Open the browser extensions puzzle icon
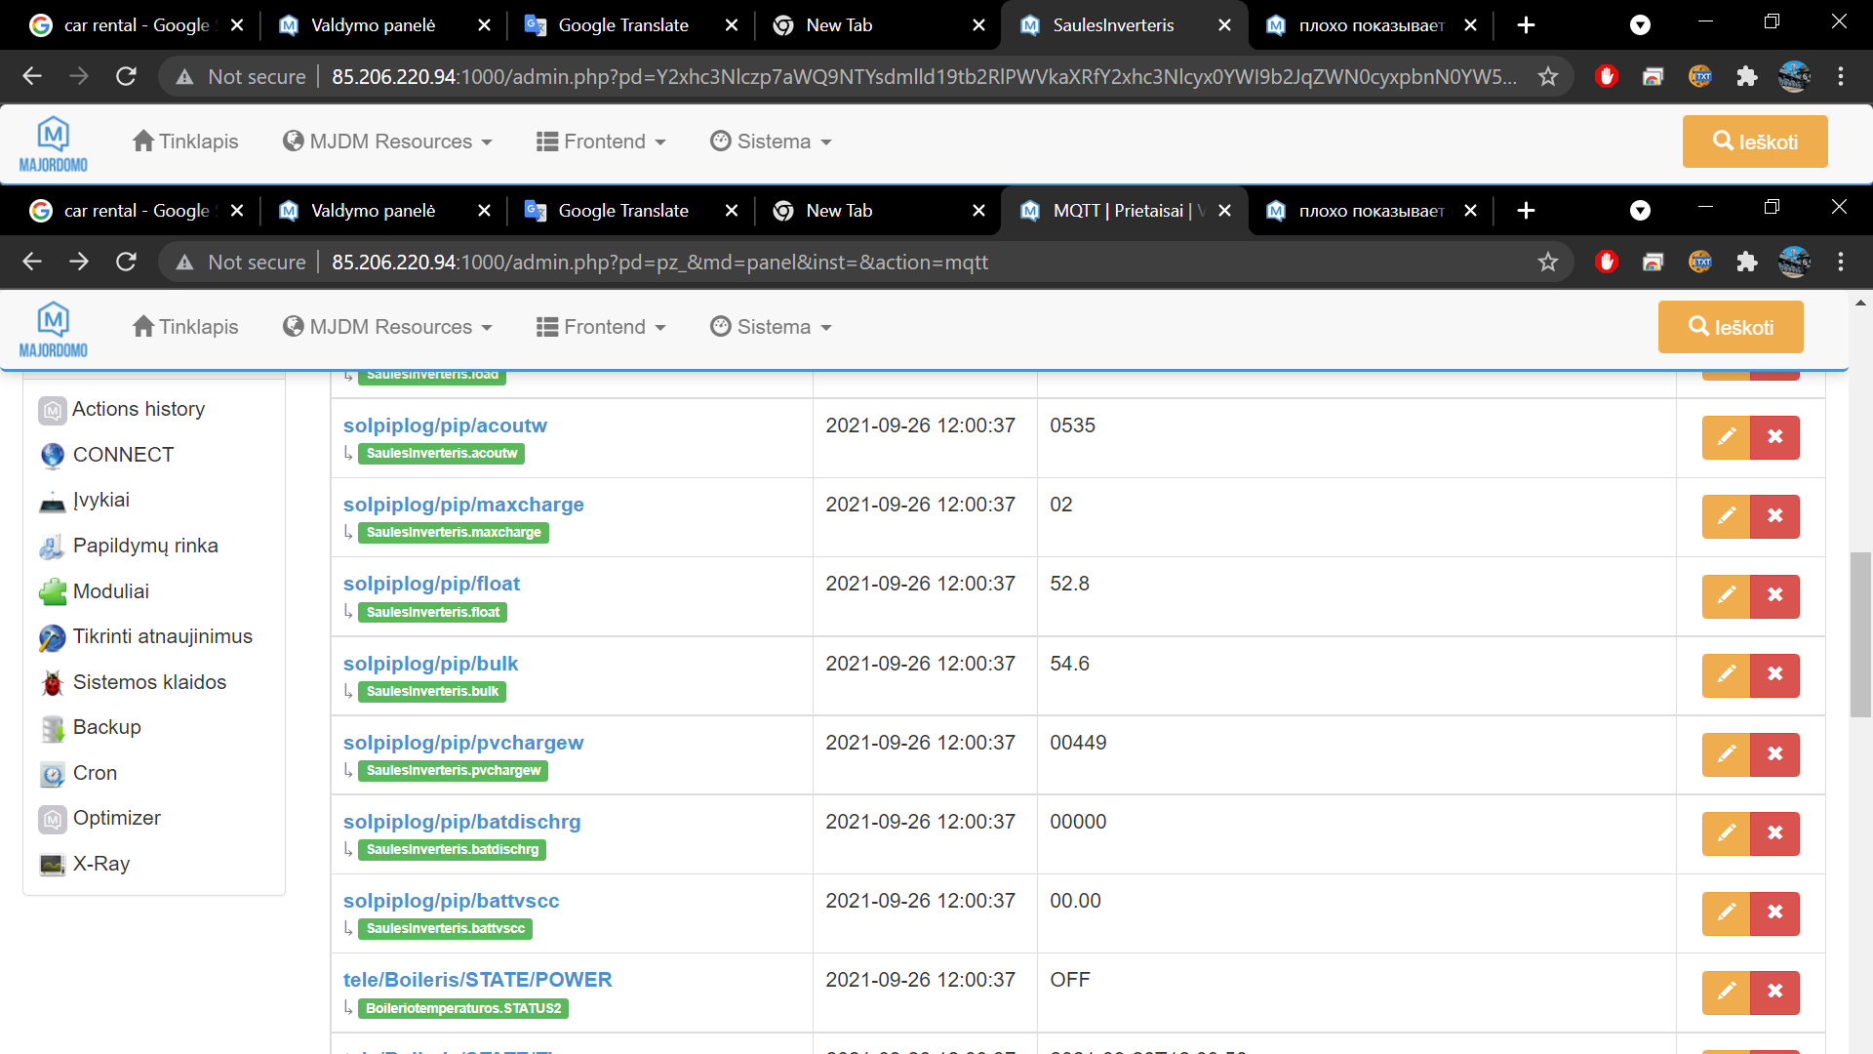 click(x=1746, y=262)
